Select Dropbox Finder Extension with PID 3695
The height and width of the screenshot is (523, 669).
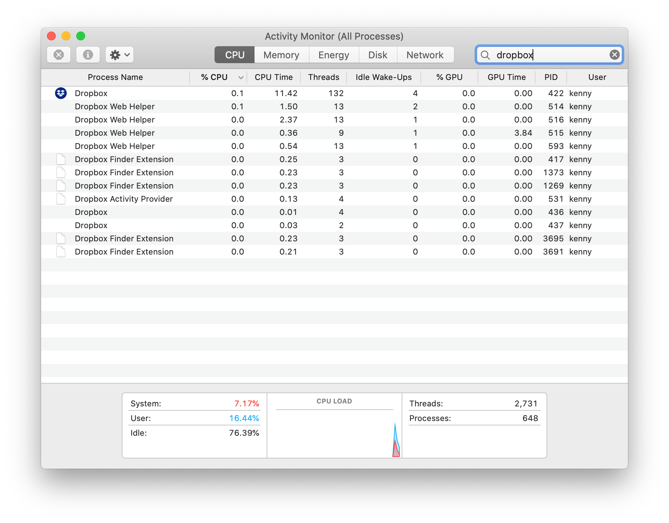pyautogui.click(x=334, y=238)
